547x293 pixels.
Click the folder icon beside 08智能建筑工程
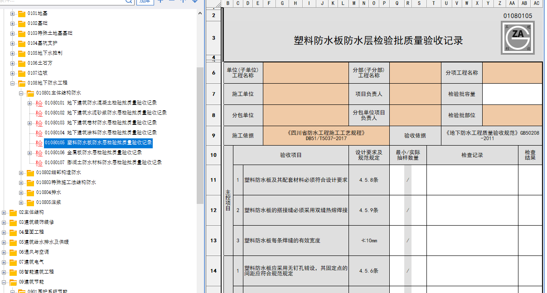(13, 272)
